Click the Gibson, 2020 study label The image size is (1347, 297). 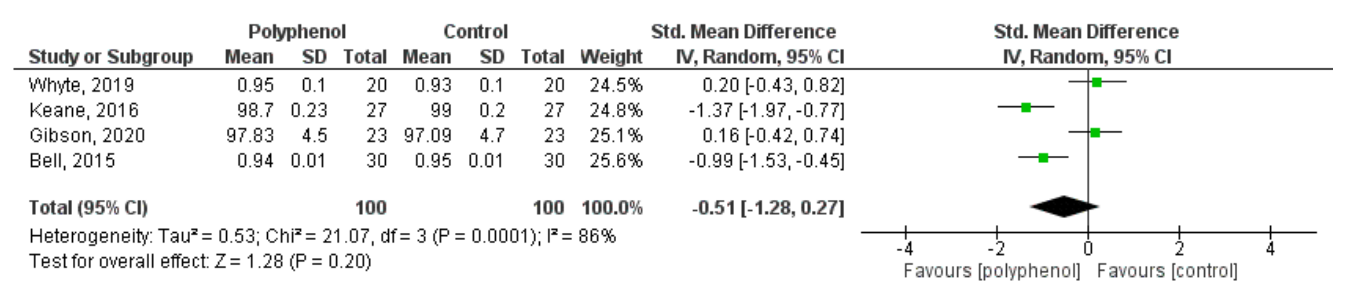pyautogui.click(x=87, y=135)
